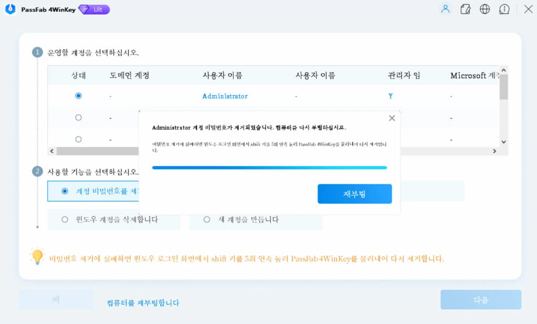Click the horizontal scroll left arrow
The height and width of the screenshot is (324, 537).
tap(52, 151)
